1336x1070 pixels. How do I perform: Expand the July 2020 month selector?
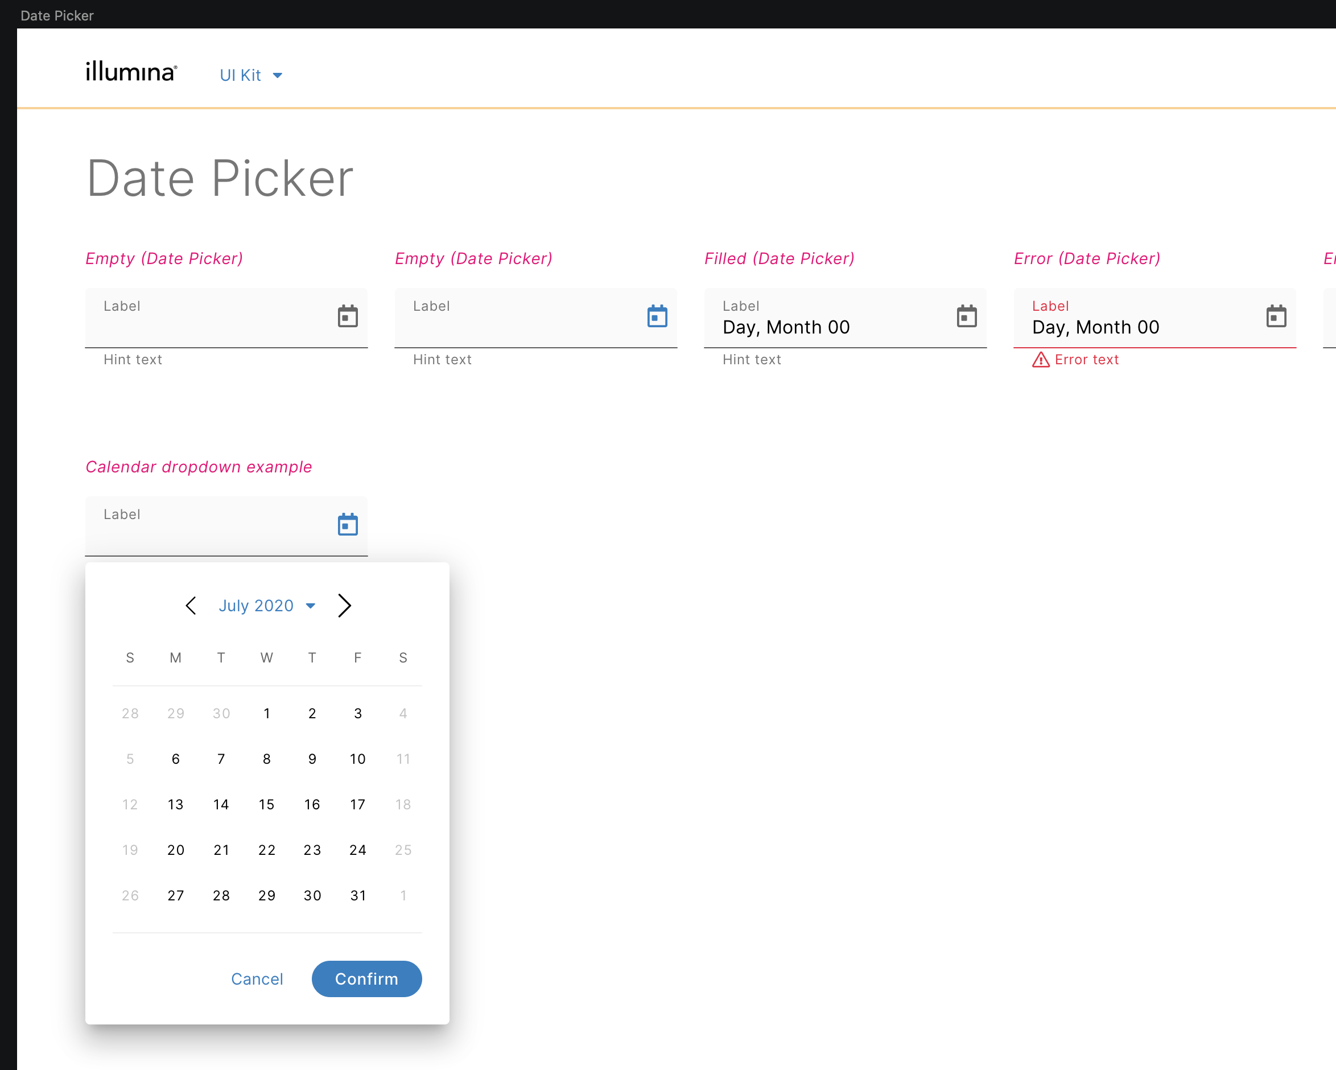coord(267,606)
